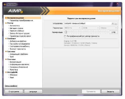Click the cache size slider handle
Viewport: 125px width, 99px height.
coord(66,32)
